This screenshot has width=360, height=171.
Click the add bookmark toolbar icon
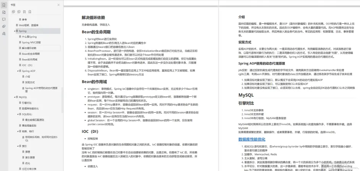24,12
